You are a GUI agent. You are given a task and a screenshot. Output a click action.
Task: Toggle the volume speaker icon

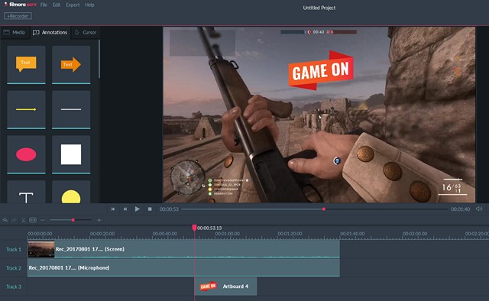(x=479, y=209)
